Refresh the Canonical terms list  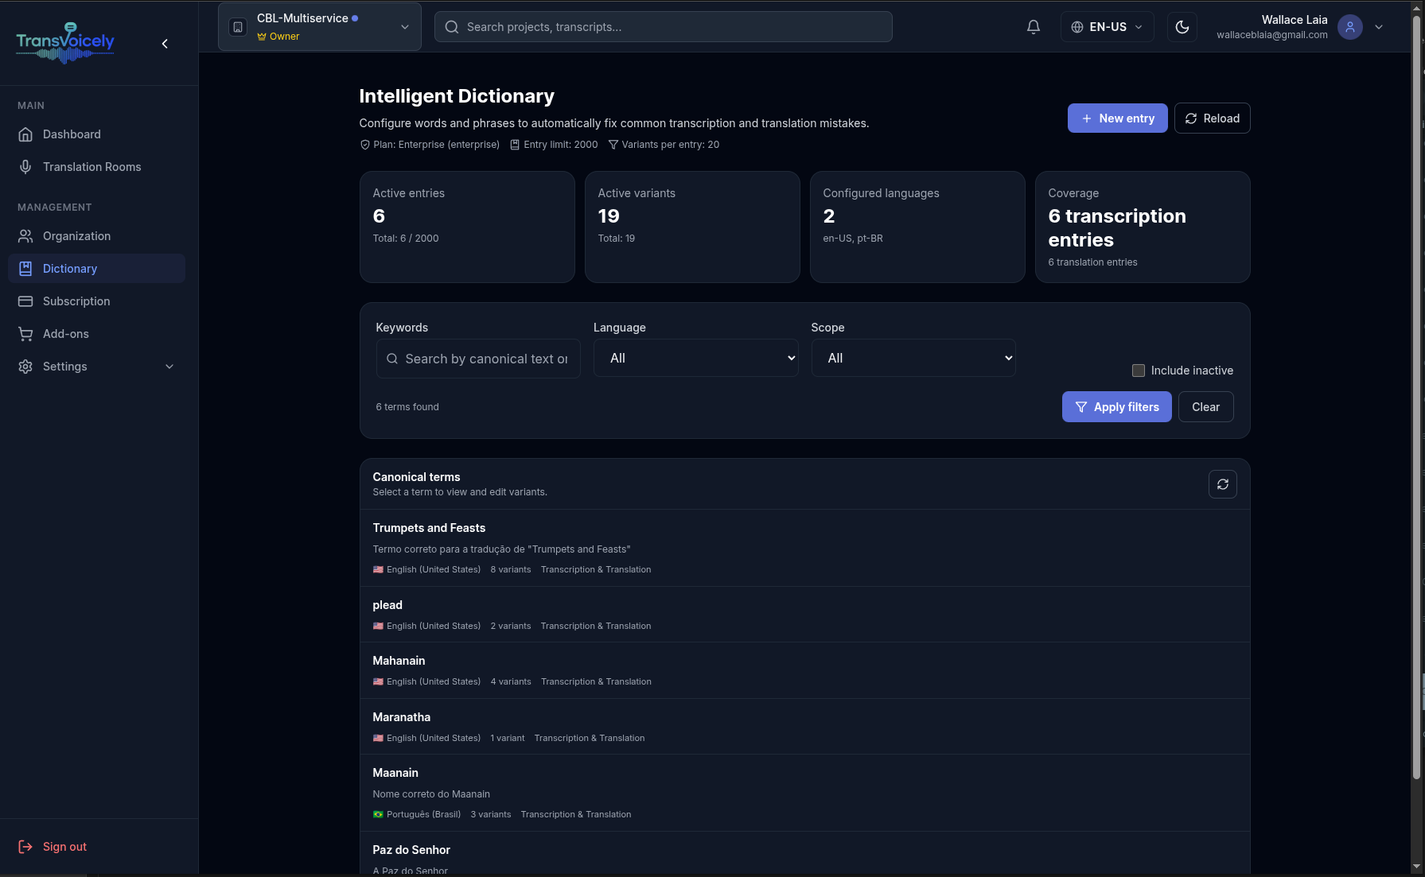pyautogui.click(x=1223, y=484)
